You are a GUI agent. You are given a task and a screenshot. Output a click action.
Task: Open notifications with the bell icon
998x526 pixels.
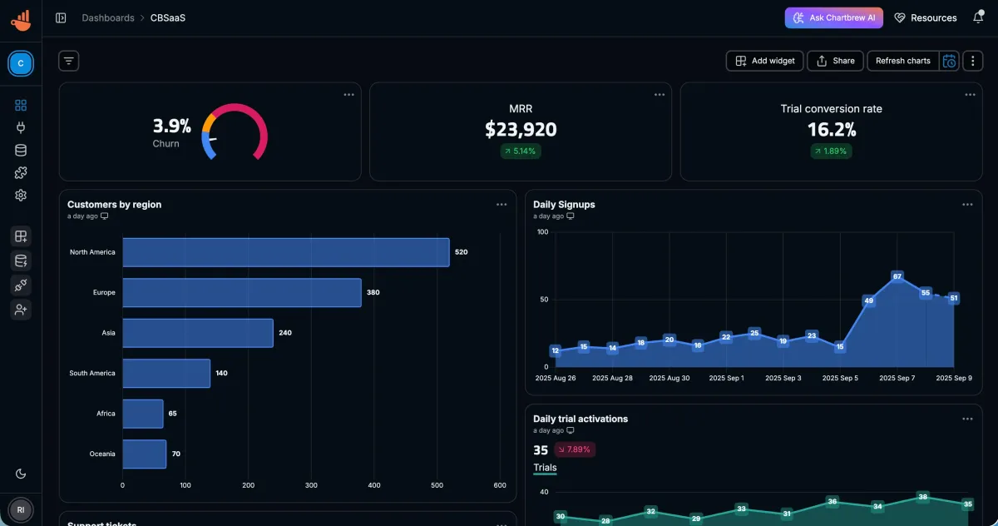click(980, 17)
